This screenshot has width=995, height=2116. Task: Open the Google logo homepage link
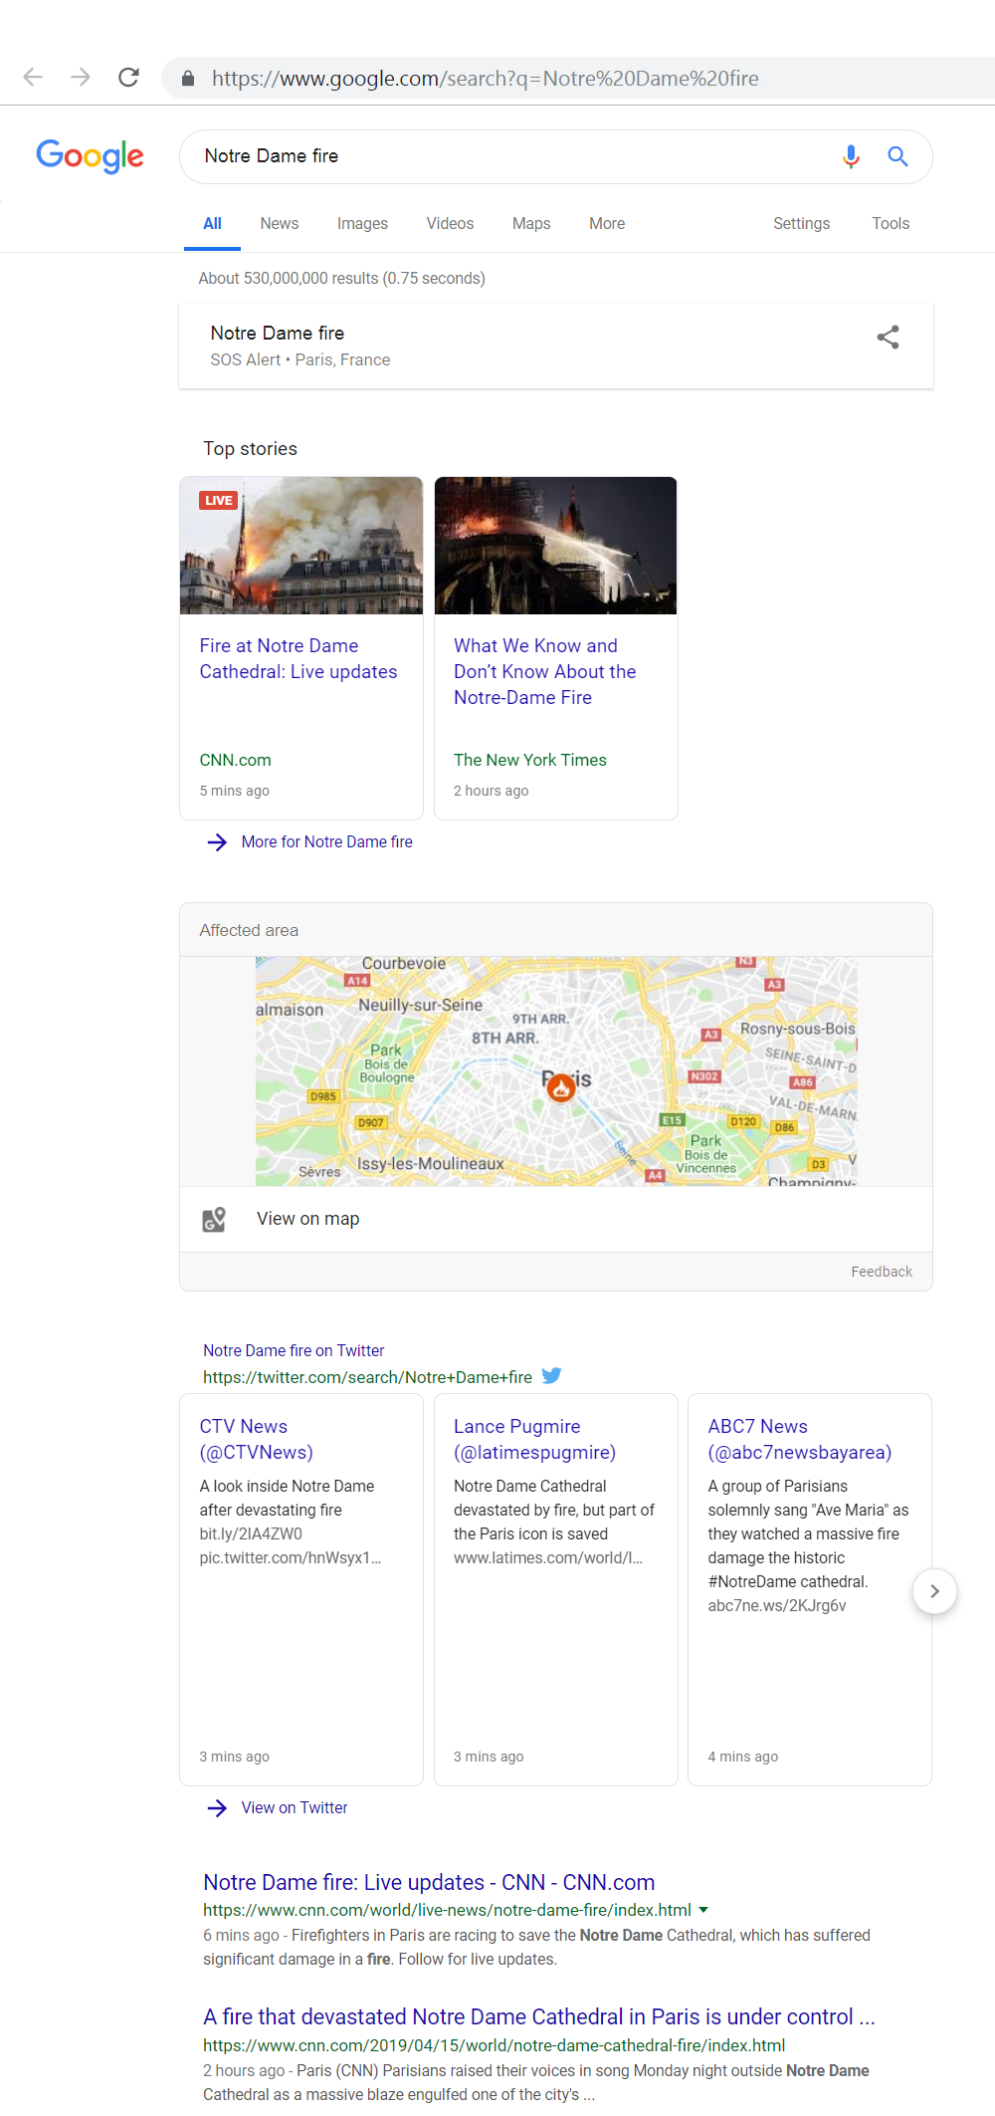pyautogui.click(x=91, y=156)
